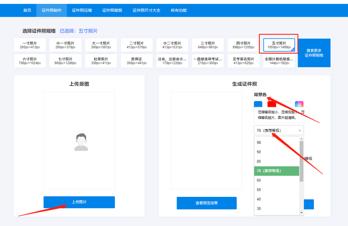Click the generated ID photo preview area
Image resolution: width=348 pixels, height=226 pixels.
point(207,140)
